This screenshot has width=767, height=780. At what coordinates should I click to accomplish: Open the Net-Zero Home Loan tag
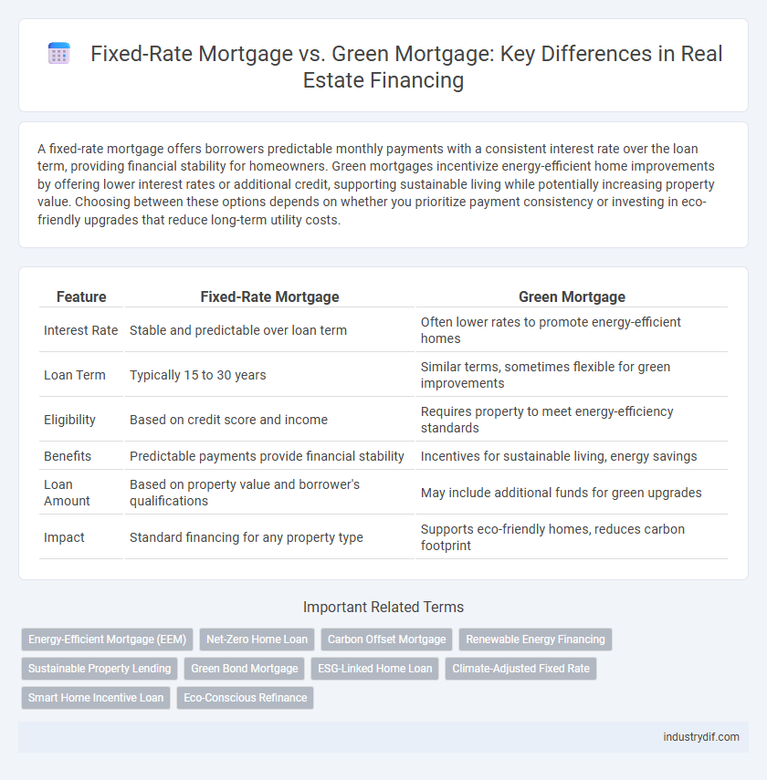257,640
